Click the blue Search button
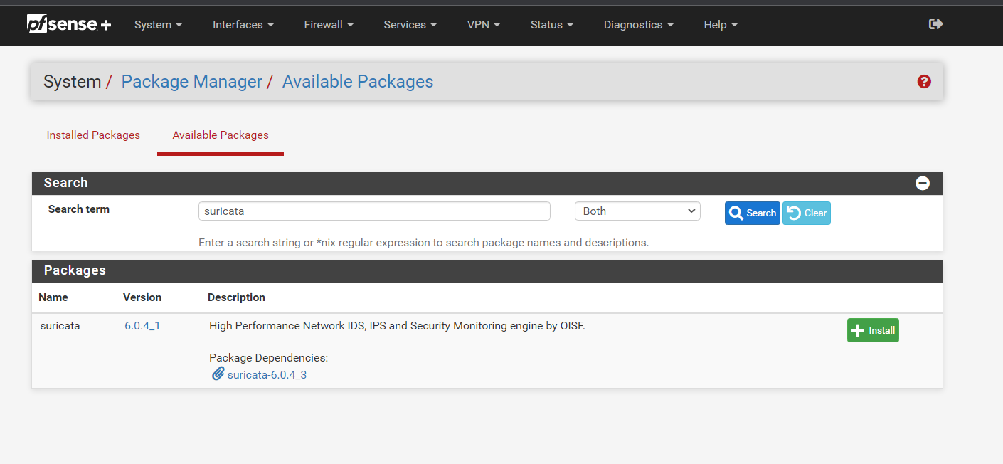 [752, 213]
